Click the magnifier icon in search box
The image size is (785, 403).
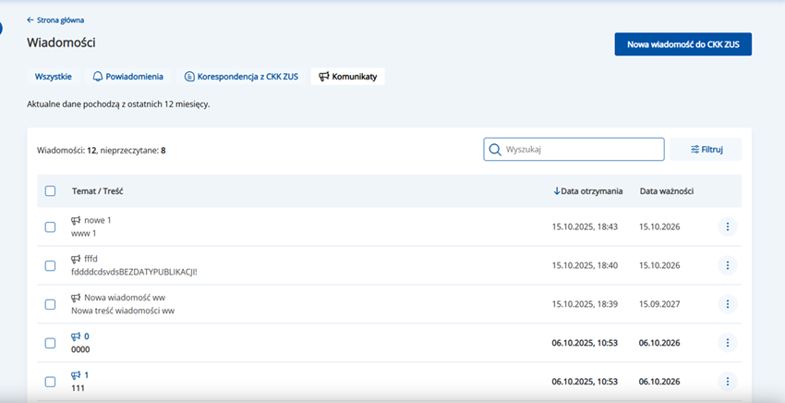(495, 150)
